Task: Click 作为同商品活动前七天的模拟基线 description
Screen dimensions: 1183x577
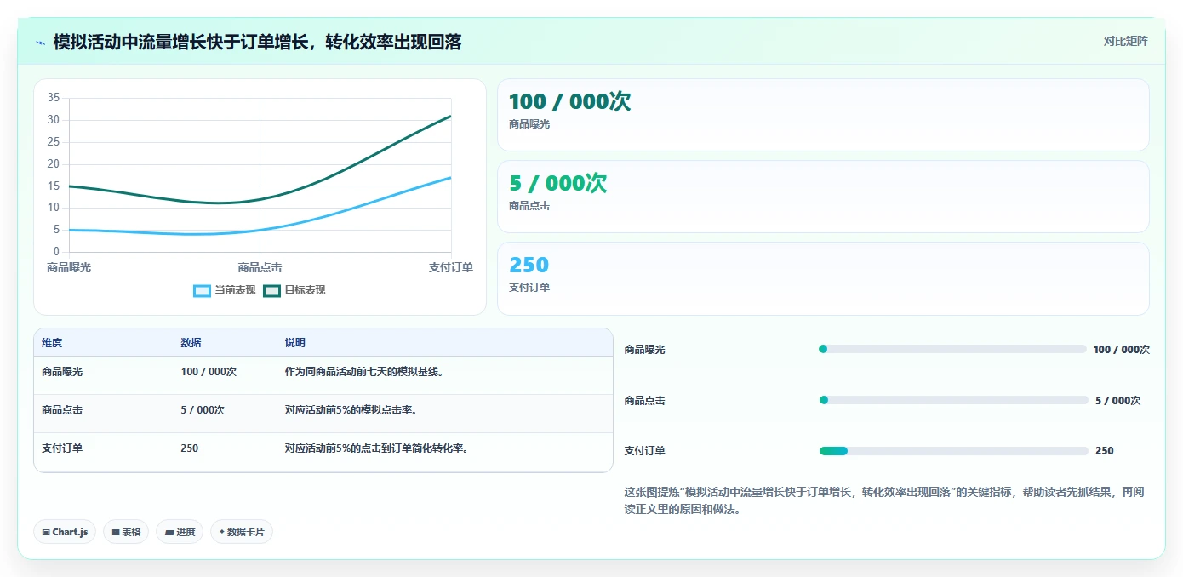Action: pos(364,372)
